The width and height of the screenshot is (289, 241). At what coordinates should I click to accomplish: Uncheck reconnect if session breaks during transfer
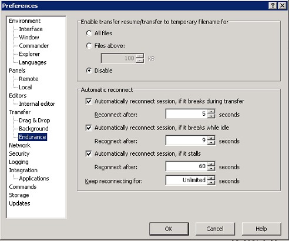click(x=89, y=101)
